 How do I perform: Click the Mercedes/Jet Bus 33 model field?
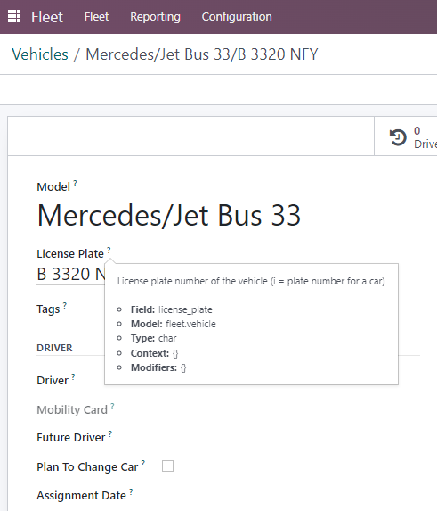pyautogui.click(x=169, y=215)
